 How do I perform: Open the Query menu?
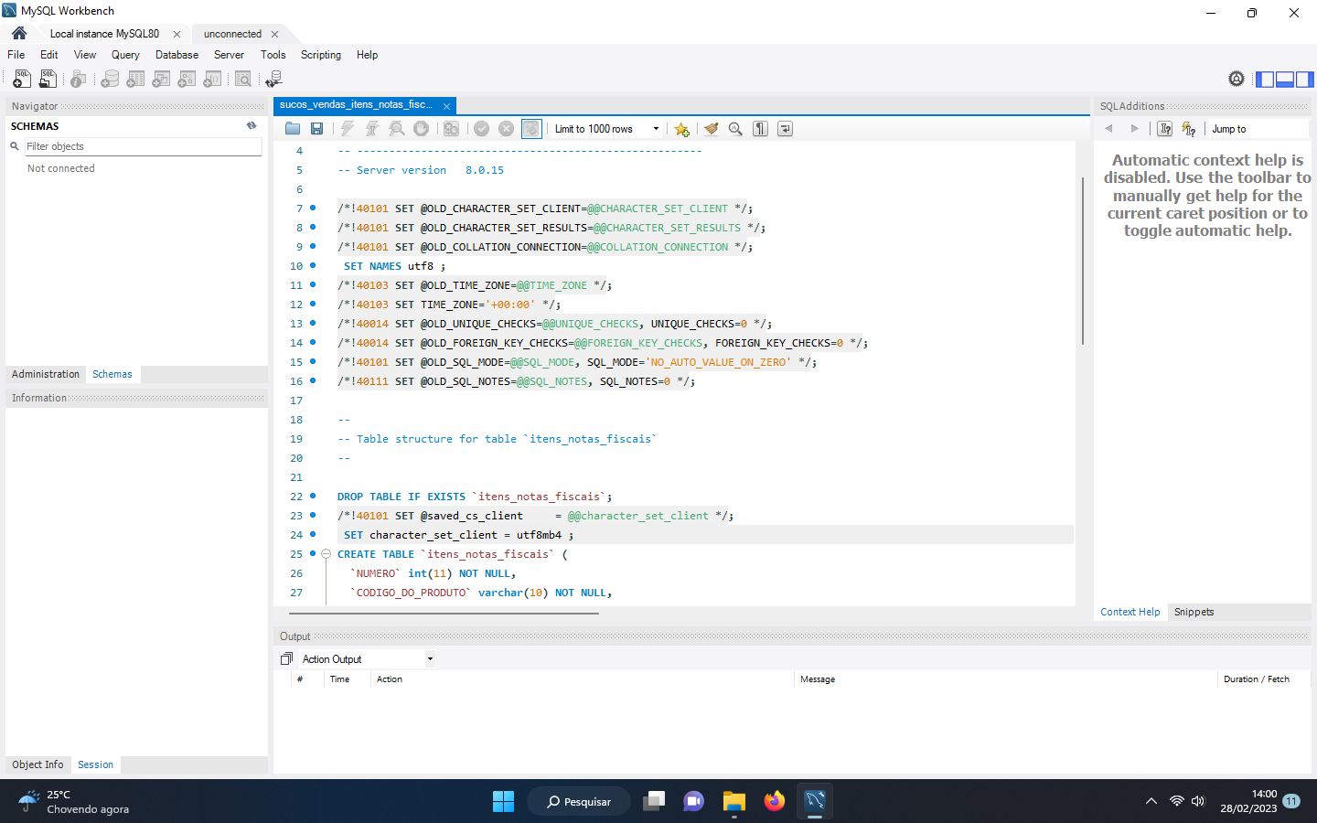click(125, 55)
